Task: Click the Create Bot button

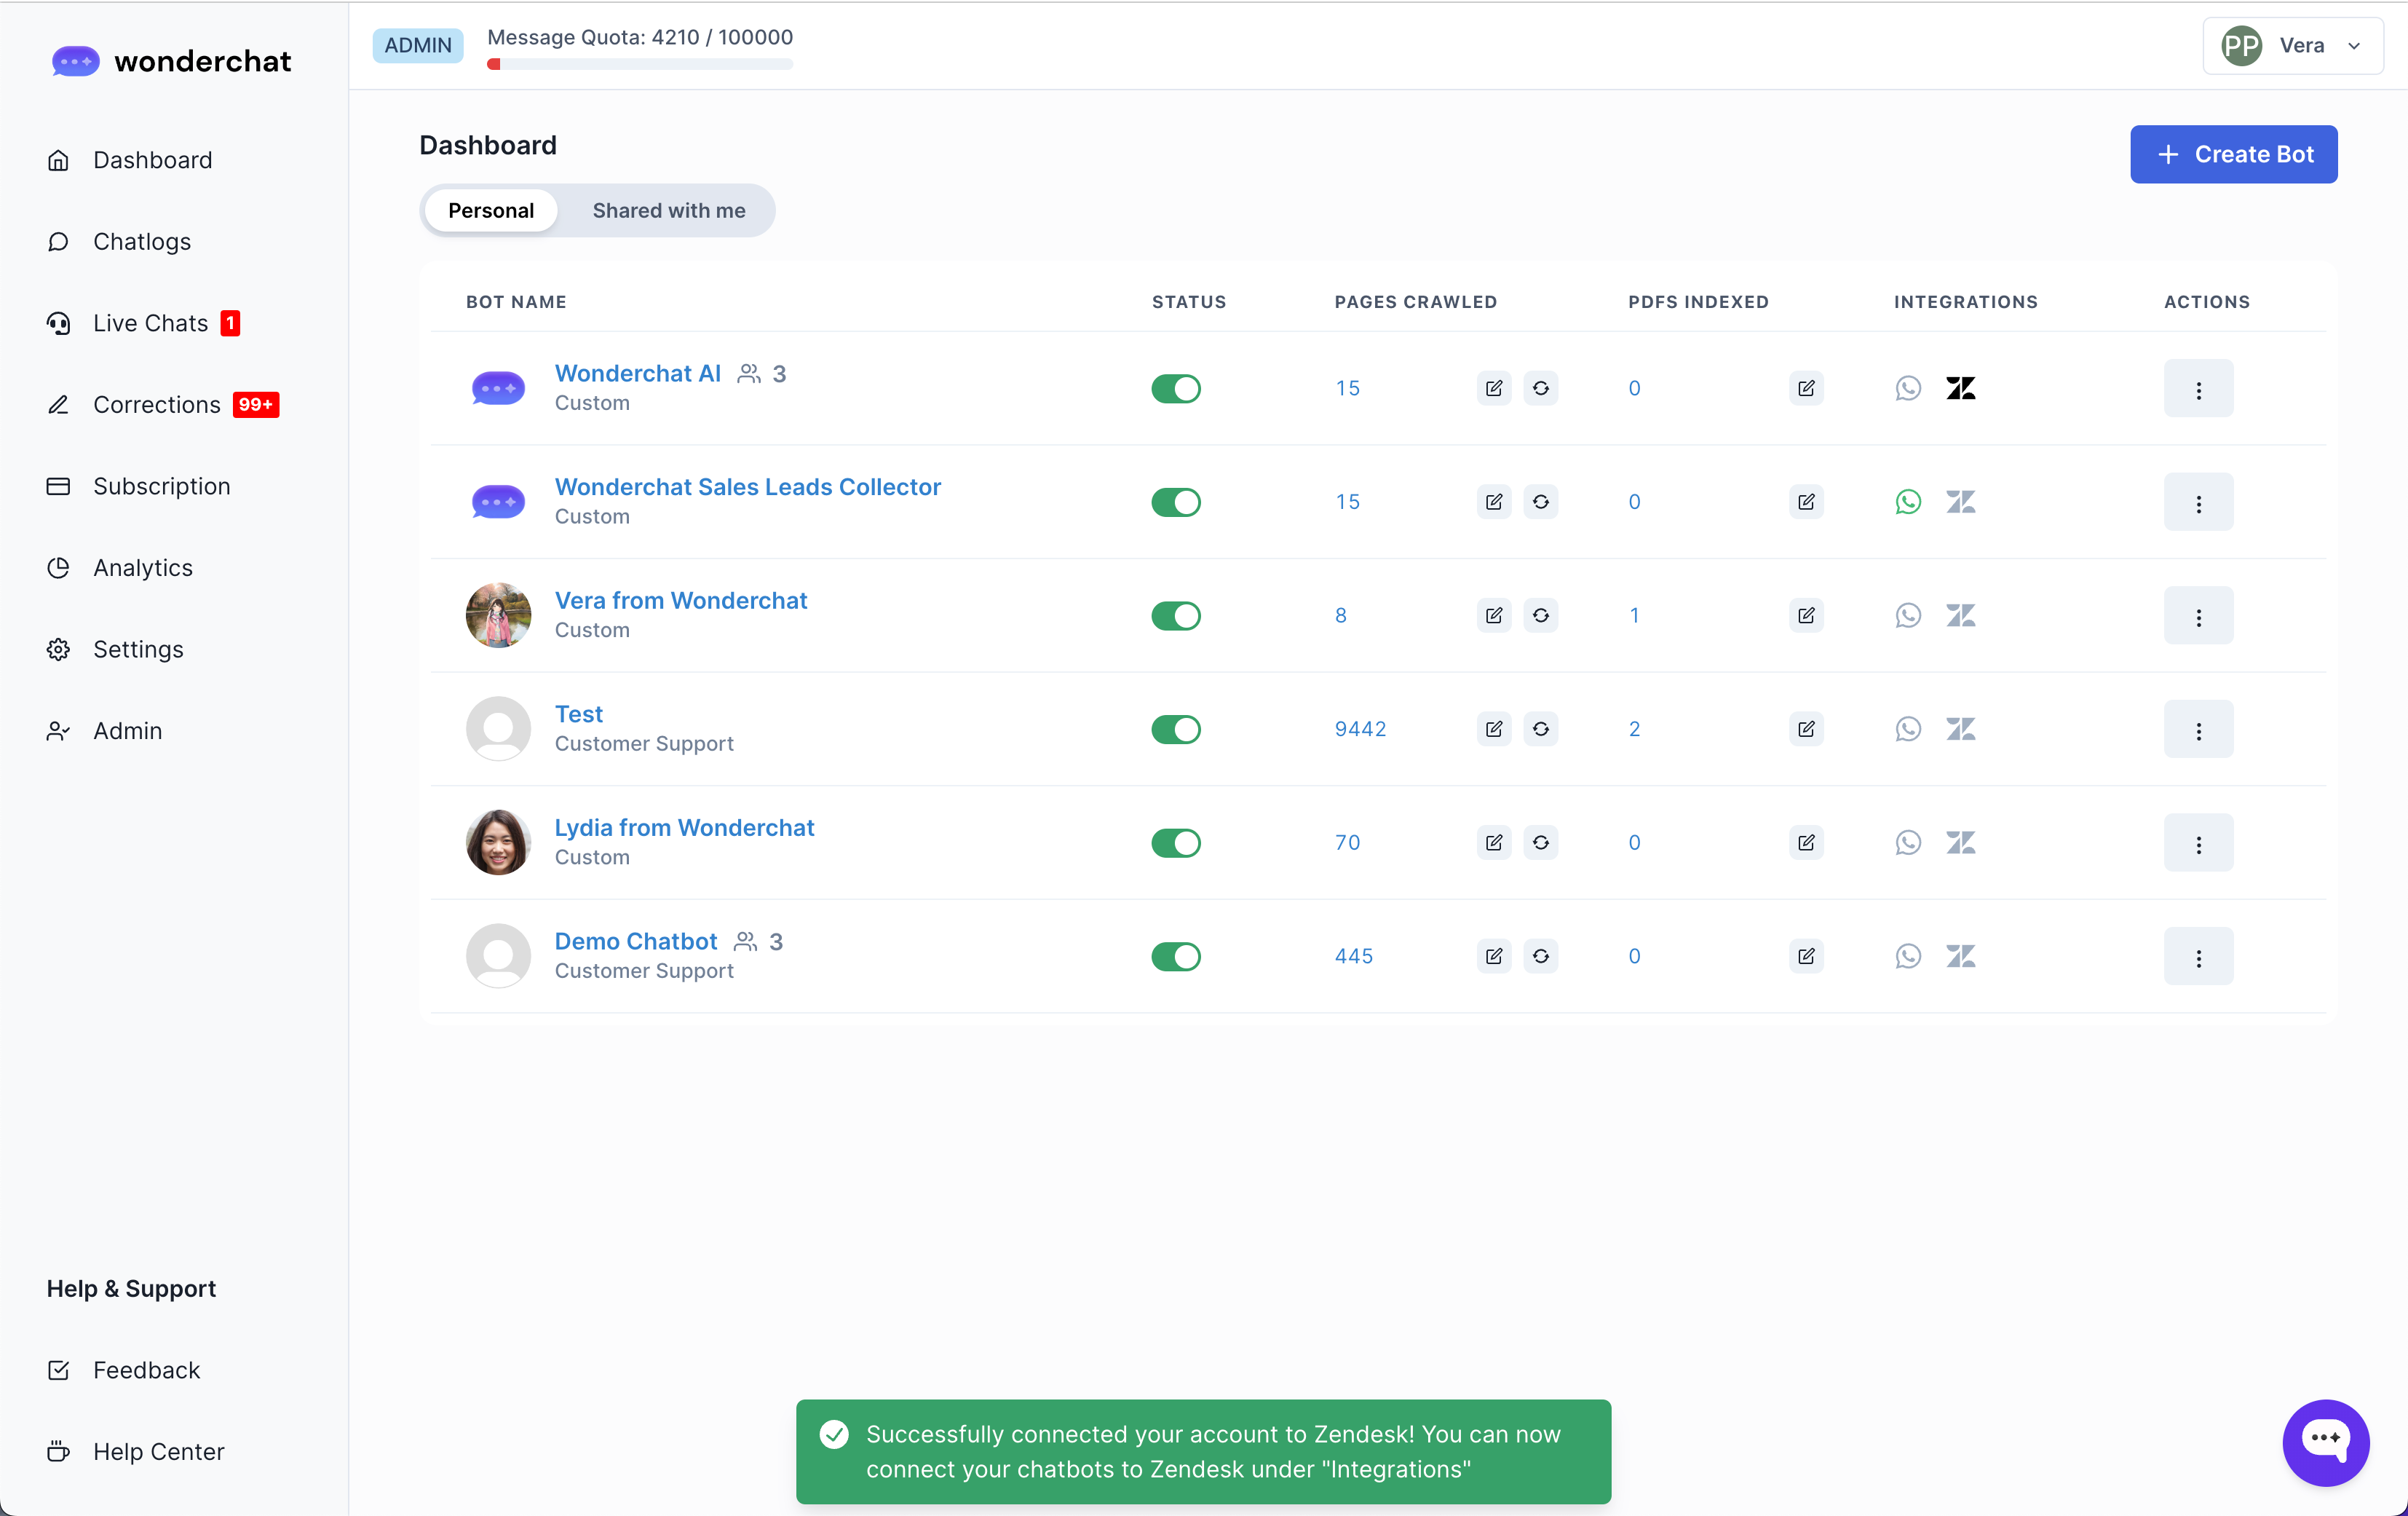Action: click(x=2233, y=154)
